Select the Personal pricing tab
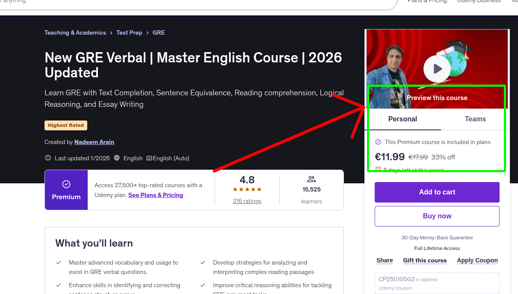 pos(403,119)
